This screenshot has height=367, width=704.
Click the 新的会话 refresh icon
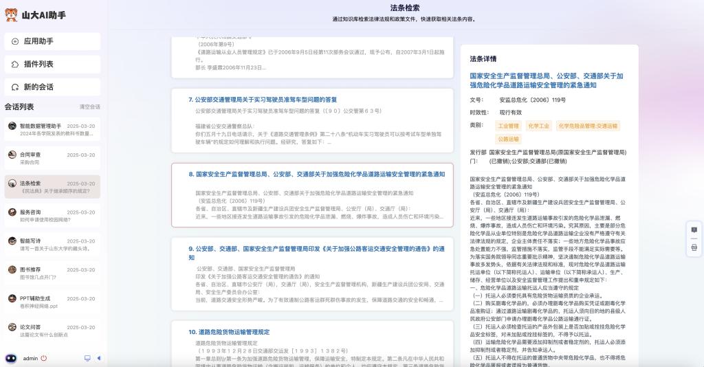[15, 87]
